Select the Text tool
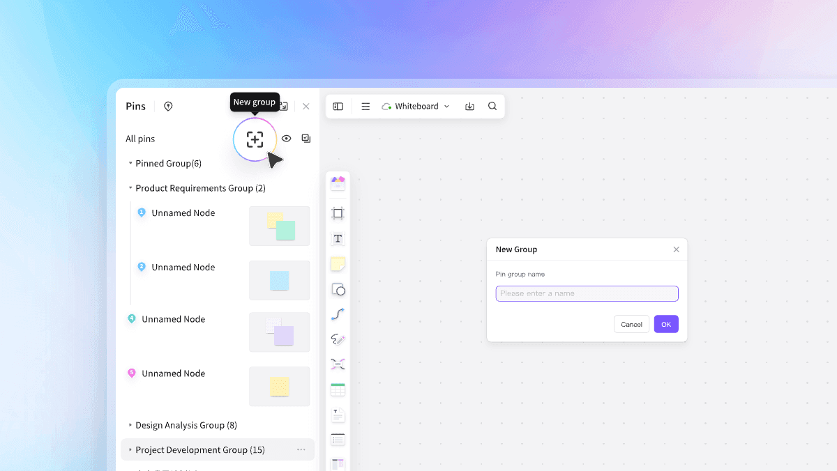This screenshot has height=471, width=837. click(338, 238)
